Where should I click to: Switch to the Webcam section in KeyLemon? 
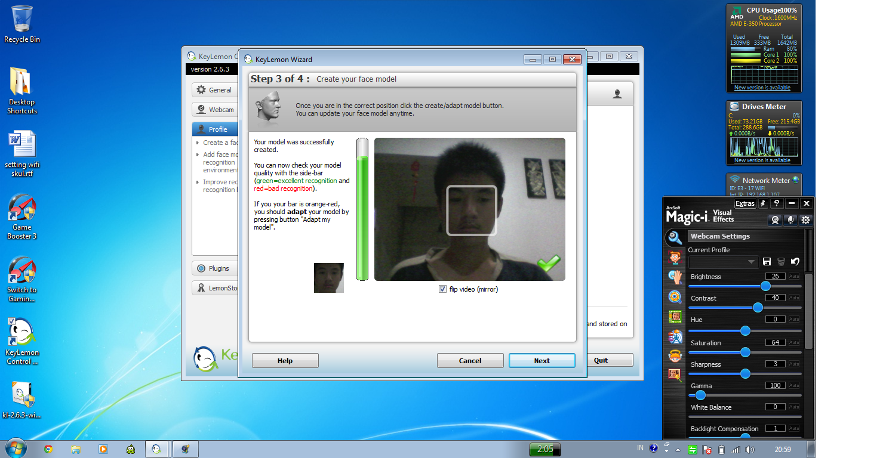215,110
